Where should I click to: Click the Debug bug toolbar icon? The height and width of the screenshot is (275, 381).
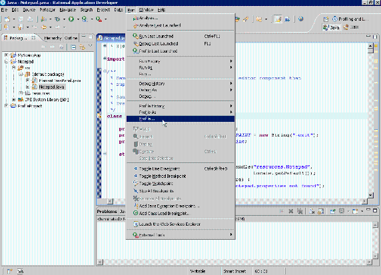[57, 19]
